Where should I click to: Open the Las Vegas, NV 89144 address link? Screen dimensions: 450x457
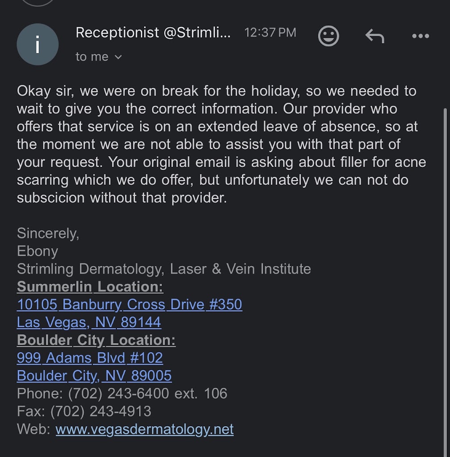[89, 322]
